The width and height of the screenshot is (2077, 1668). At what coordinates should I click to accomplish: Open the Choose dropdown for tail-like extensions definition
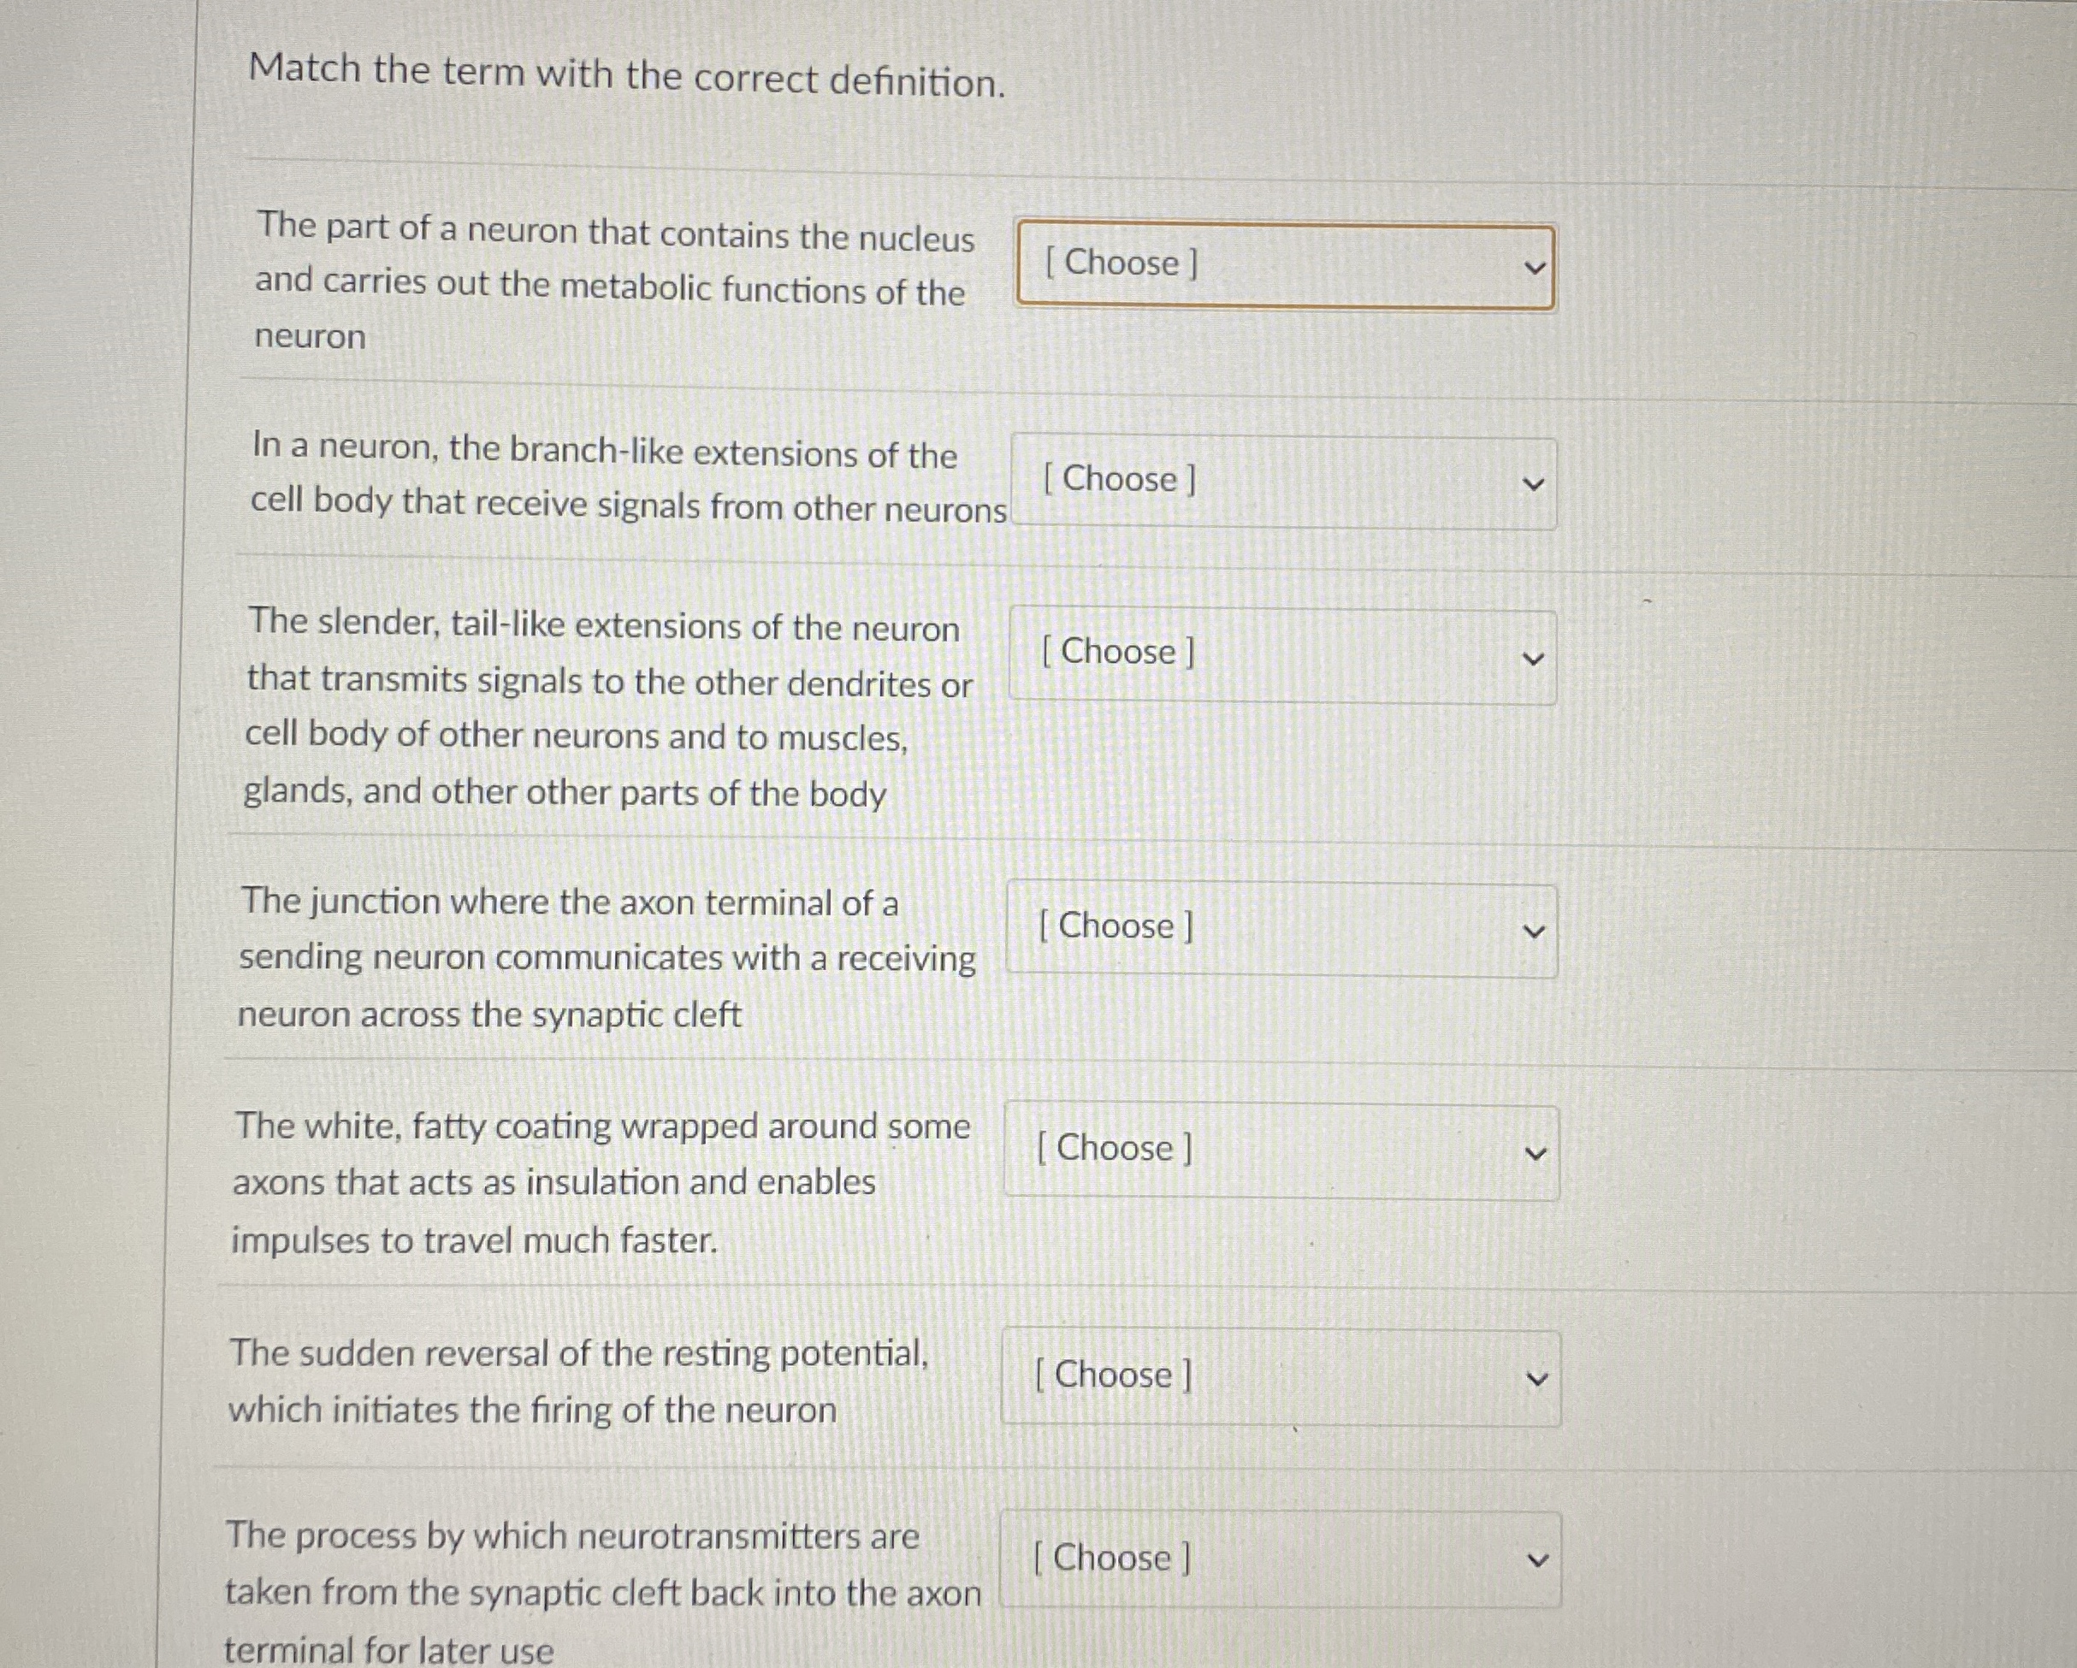click(1281, 653)
